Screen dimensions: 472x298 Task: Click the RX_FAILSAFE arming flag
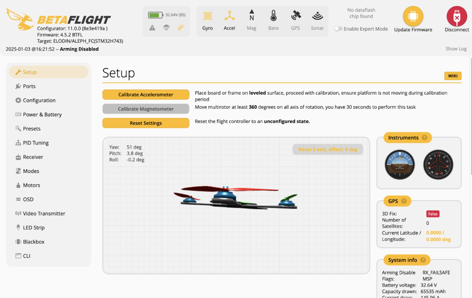tap(436, 273)
